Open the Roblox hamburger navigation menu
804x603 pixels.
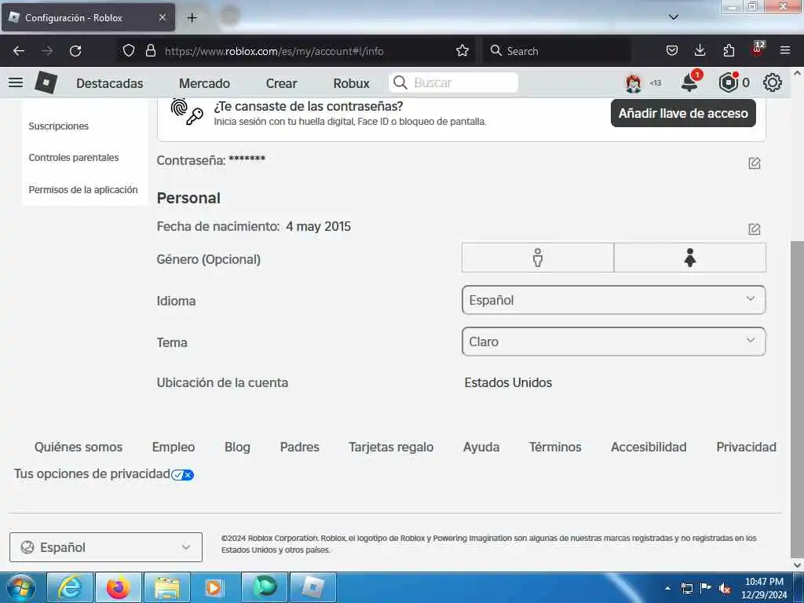coord(16,82)
